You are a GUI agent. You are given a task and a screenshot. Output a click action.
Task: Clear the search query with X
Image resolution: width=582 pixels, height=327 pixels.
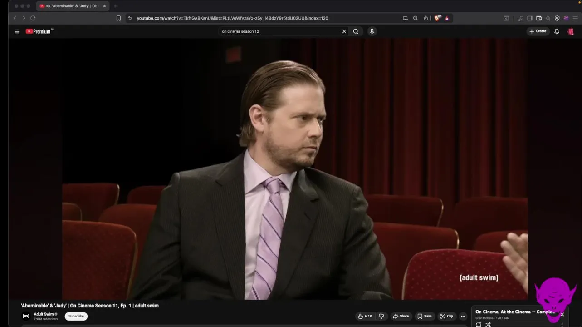(344, 31)
